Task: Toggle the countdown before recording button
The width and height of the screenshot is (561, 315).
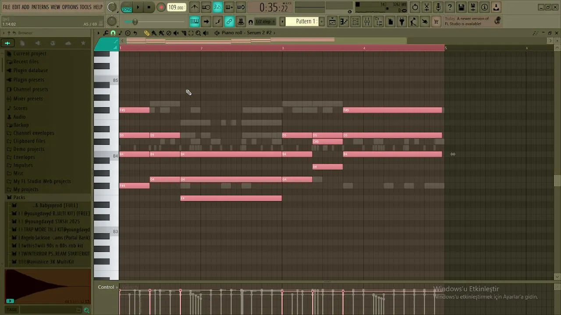Action: [x=217, y=7]
